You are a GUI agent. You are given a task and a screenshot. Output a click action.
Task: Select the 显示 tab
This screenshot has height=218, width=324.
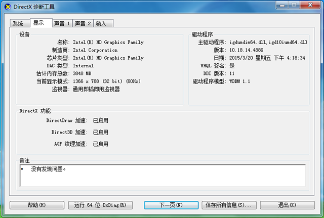pyautogui.click(x=39, y=23)
